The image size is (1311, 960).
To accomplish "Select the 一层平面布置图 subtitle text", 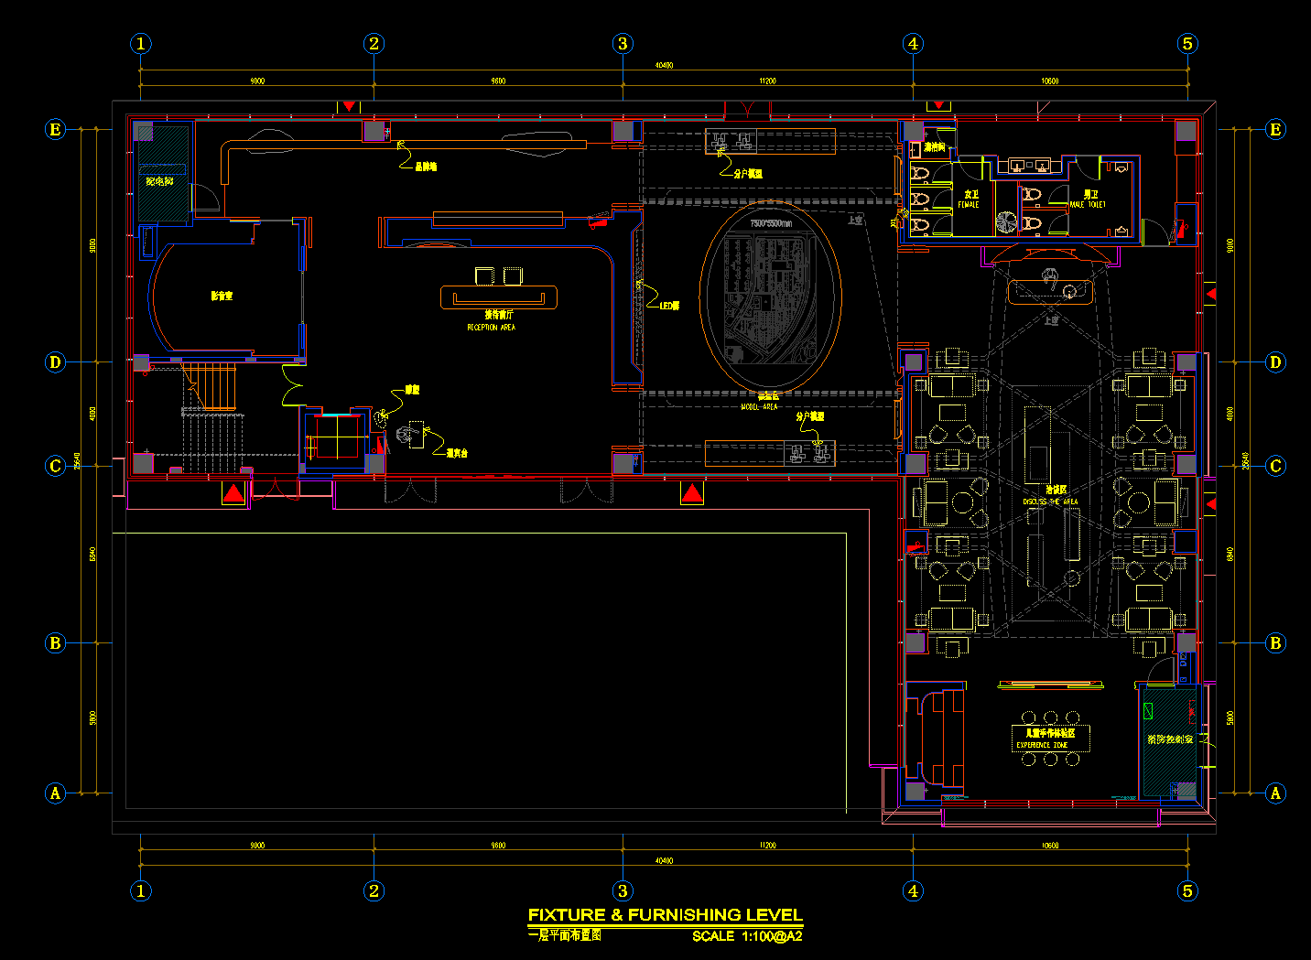I will 565,935.
